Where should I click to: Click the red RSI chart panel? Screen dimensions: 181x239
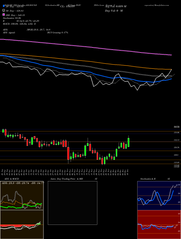tap(159, 225)
